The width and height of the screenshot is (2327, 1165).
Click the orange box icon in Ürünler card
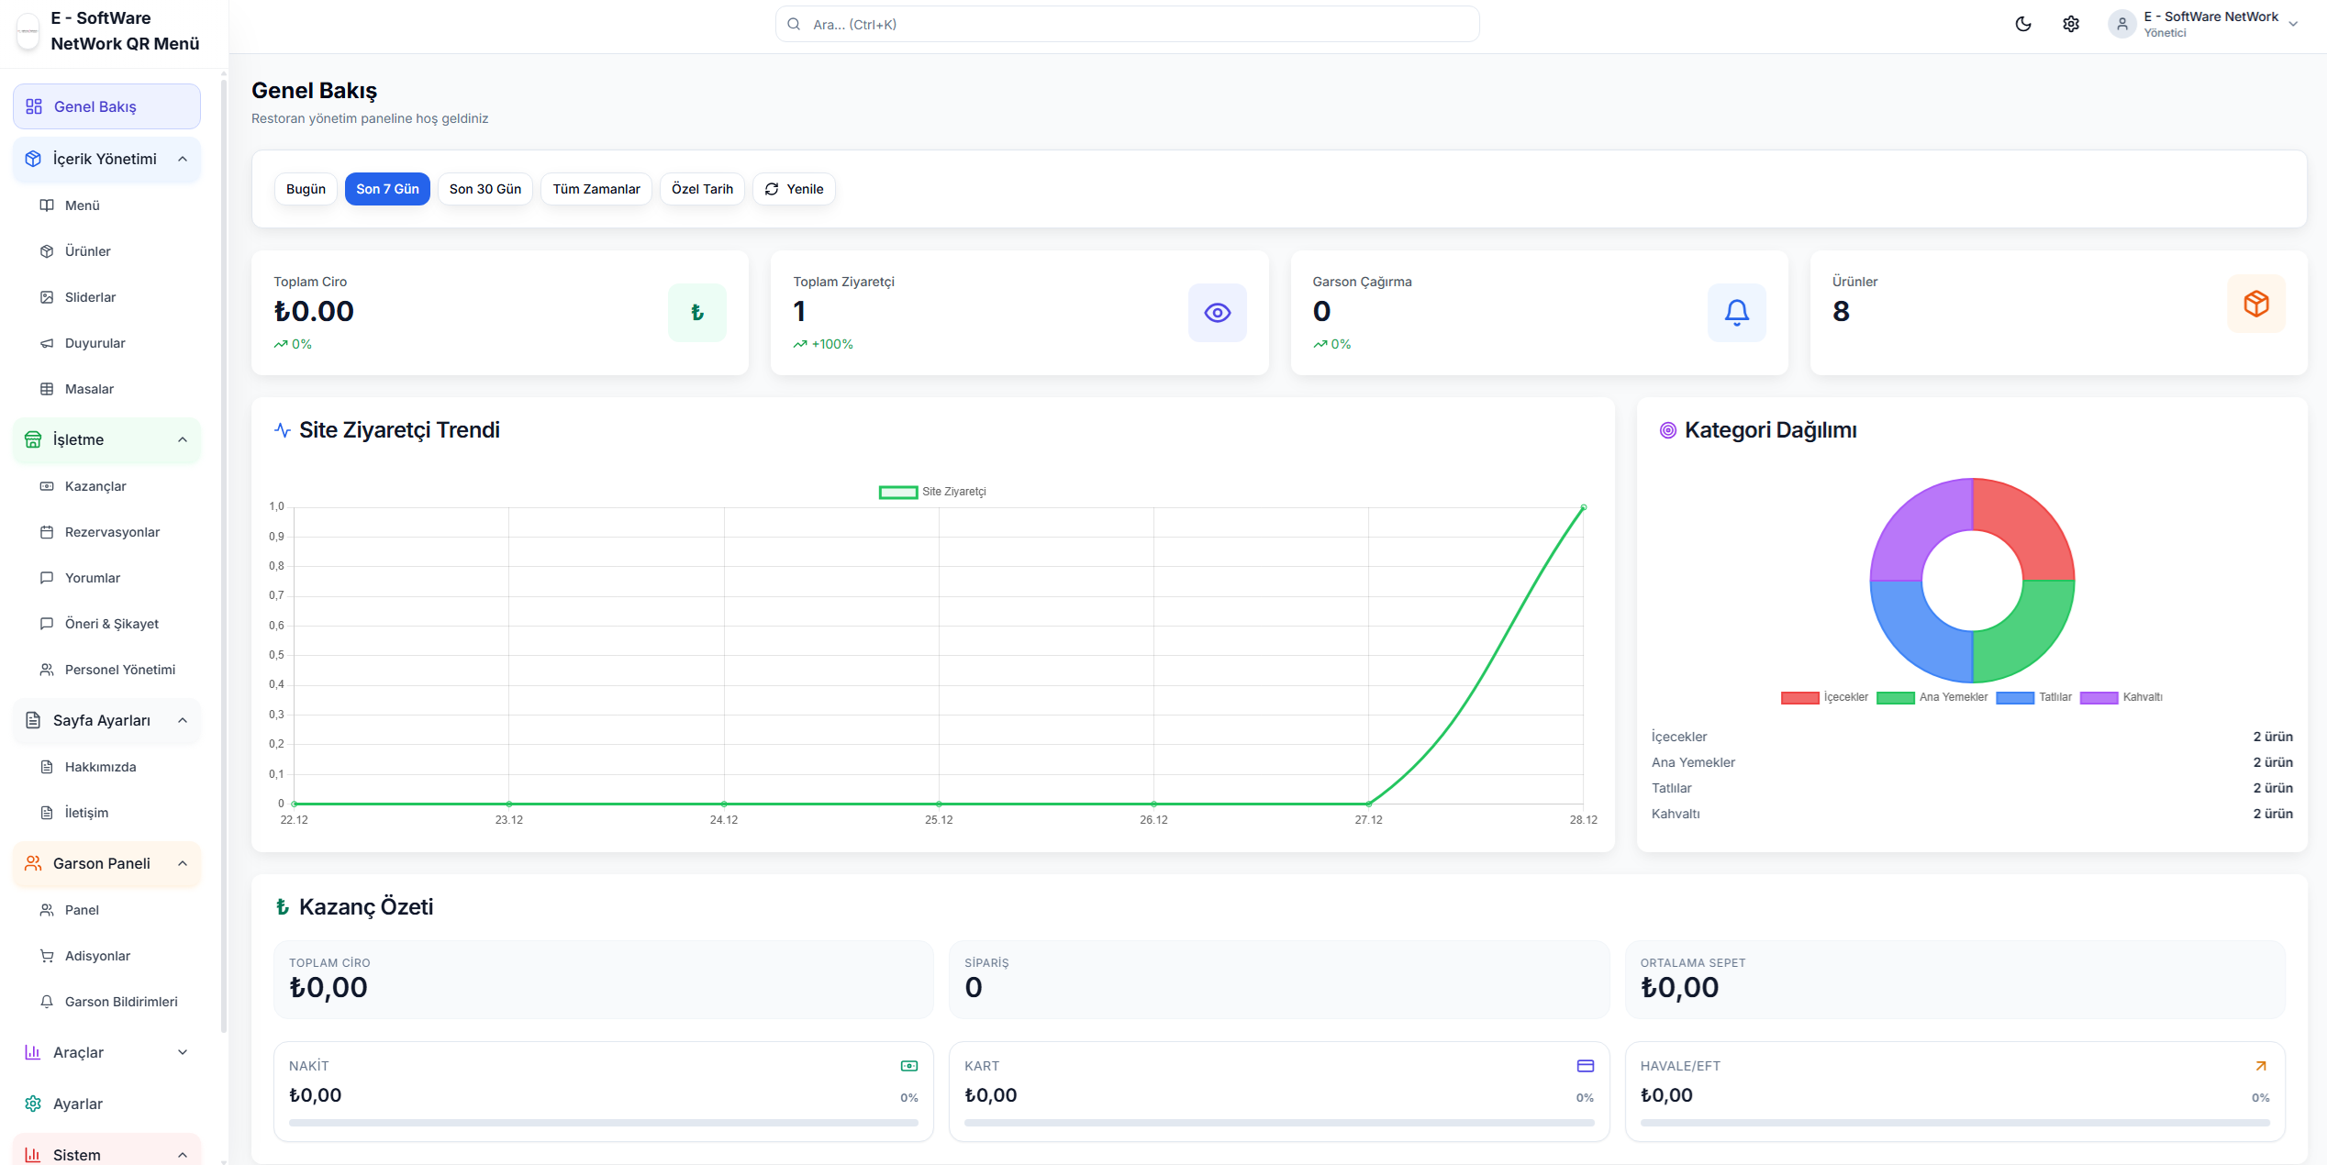point(2256,304)
